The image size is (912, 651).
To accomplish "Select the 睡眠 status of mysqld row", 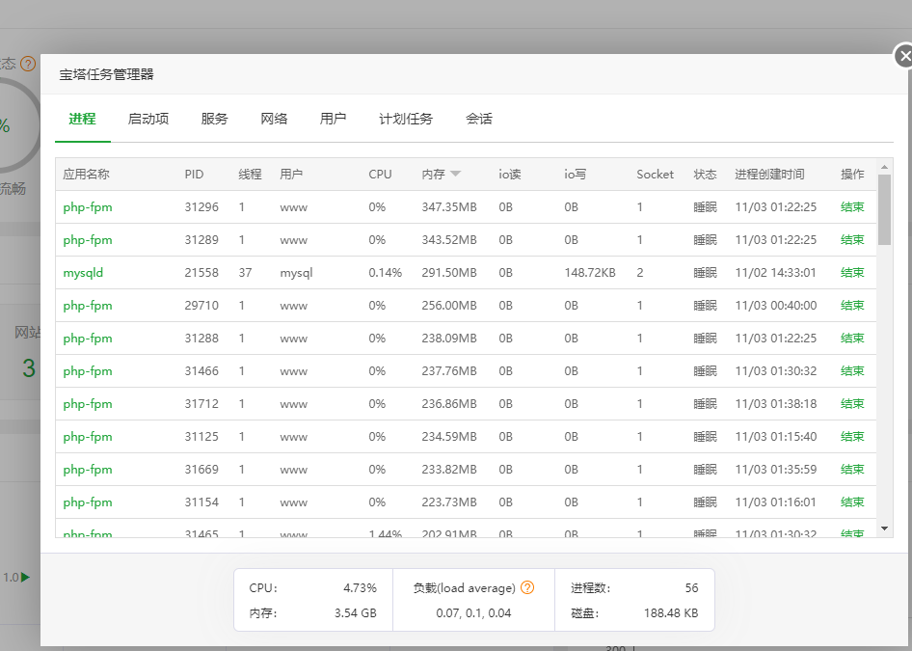I will pos(705,272).
